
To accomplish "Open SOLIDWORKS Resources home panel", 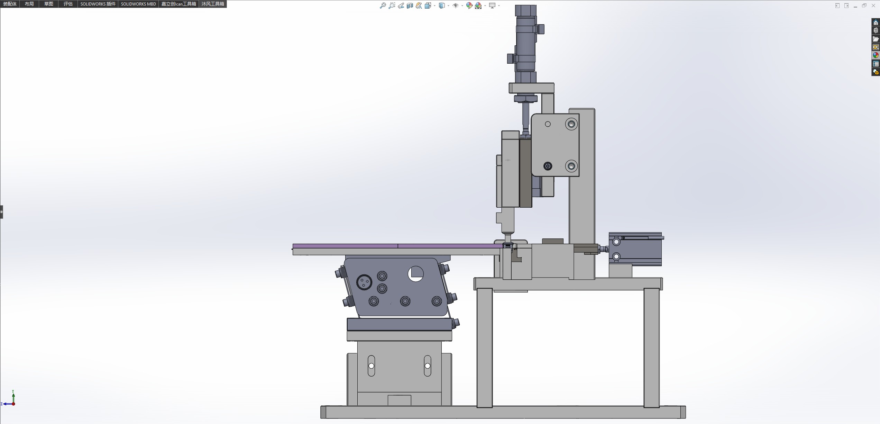I will pos(876,23).
